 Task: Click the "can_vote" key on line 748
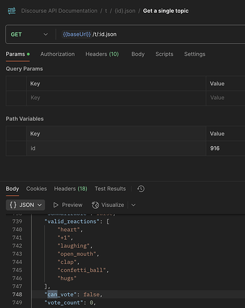coord(60,294)
